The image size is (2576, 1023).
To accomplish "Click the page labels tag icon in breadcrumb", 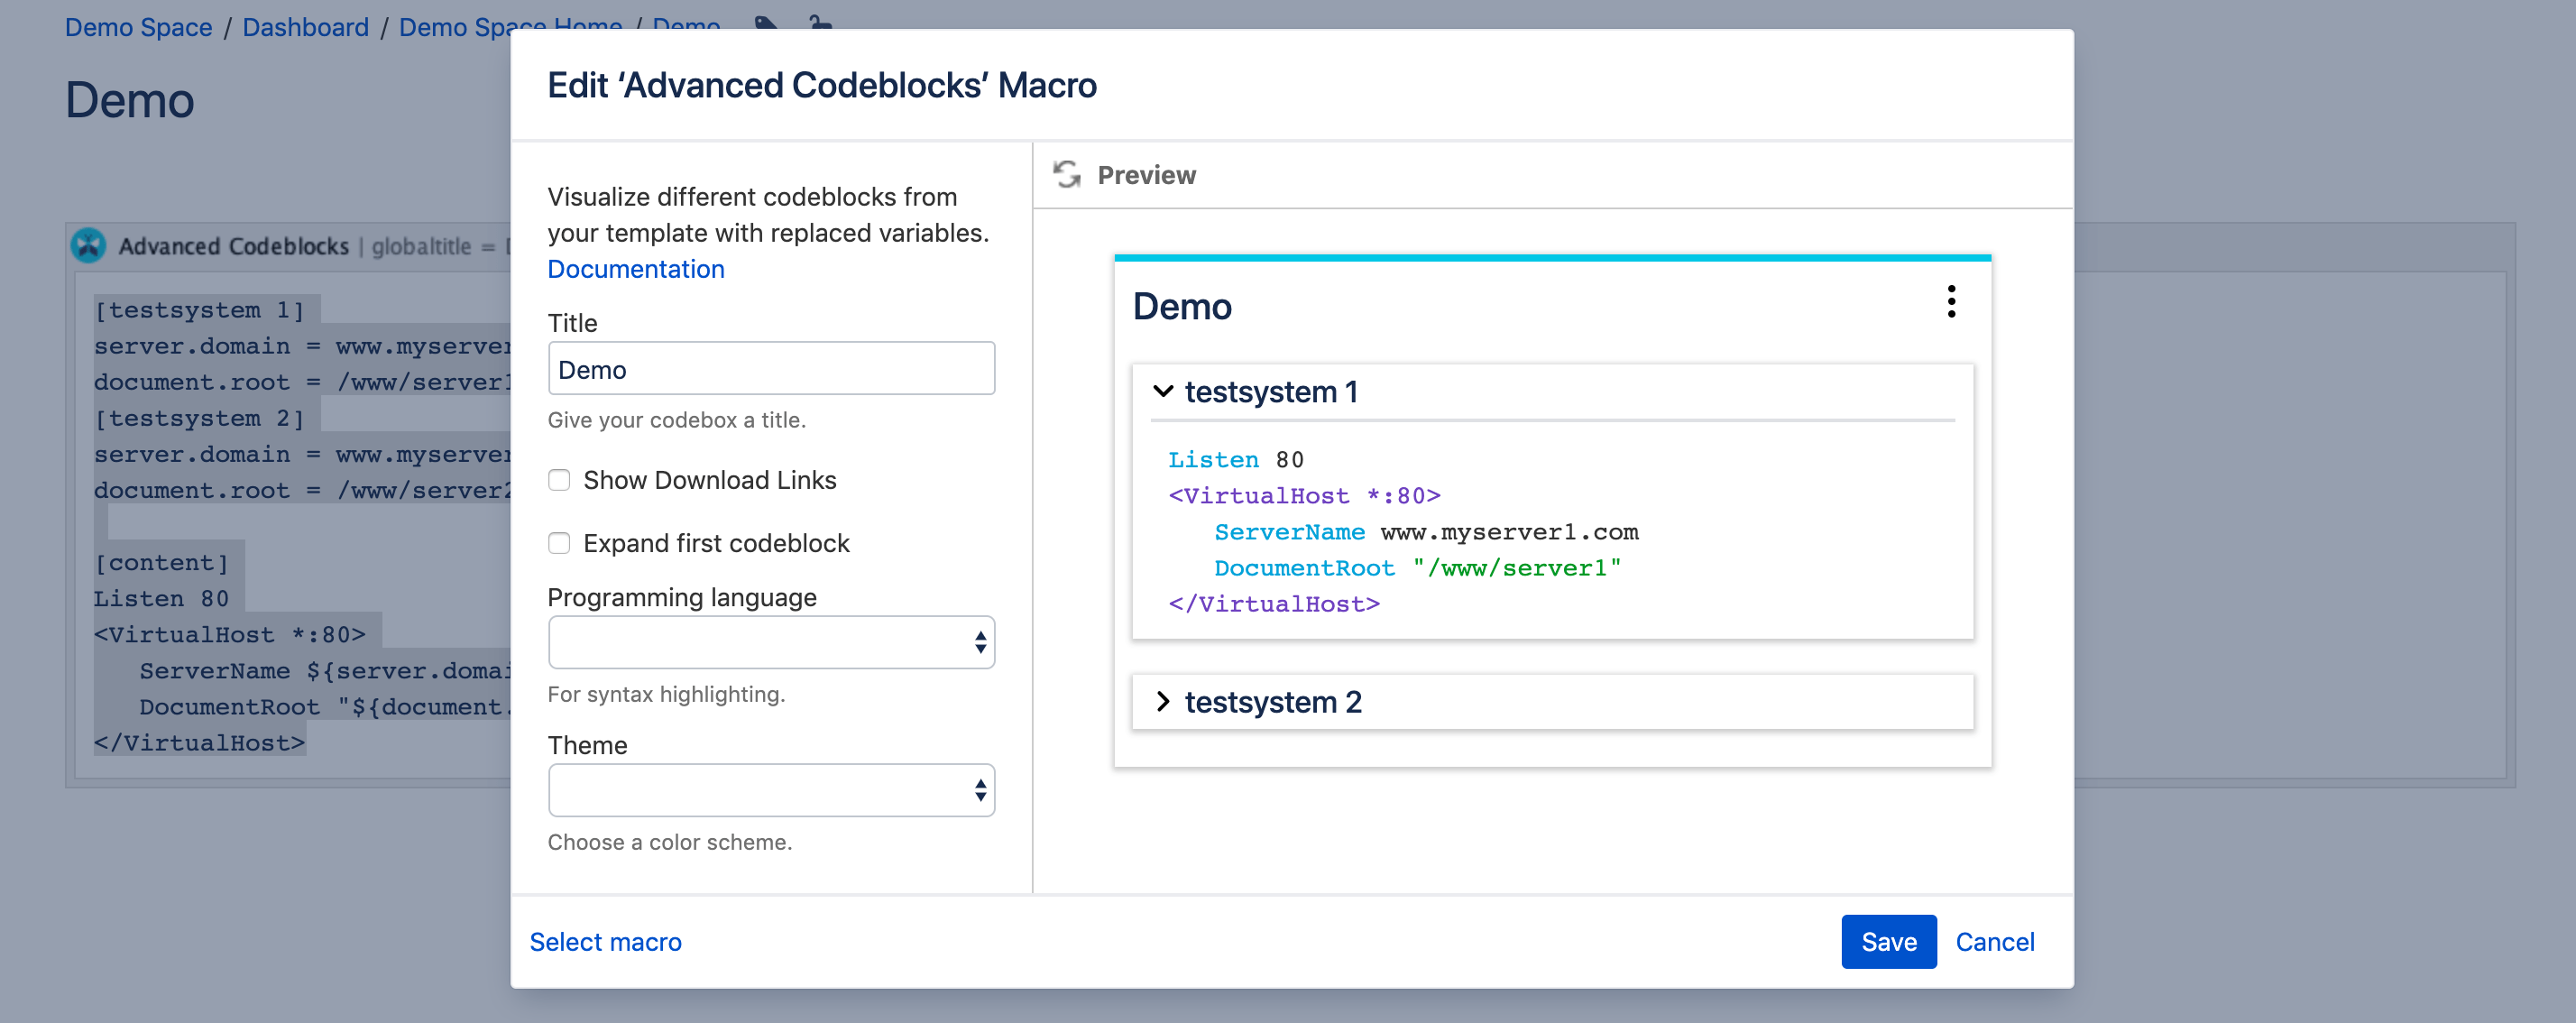I will coord(764,24).
